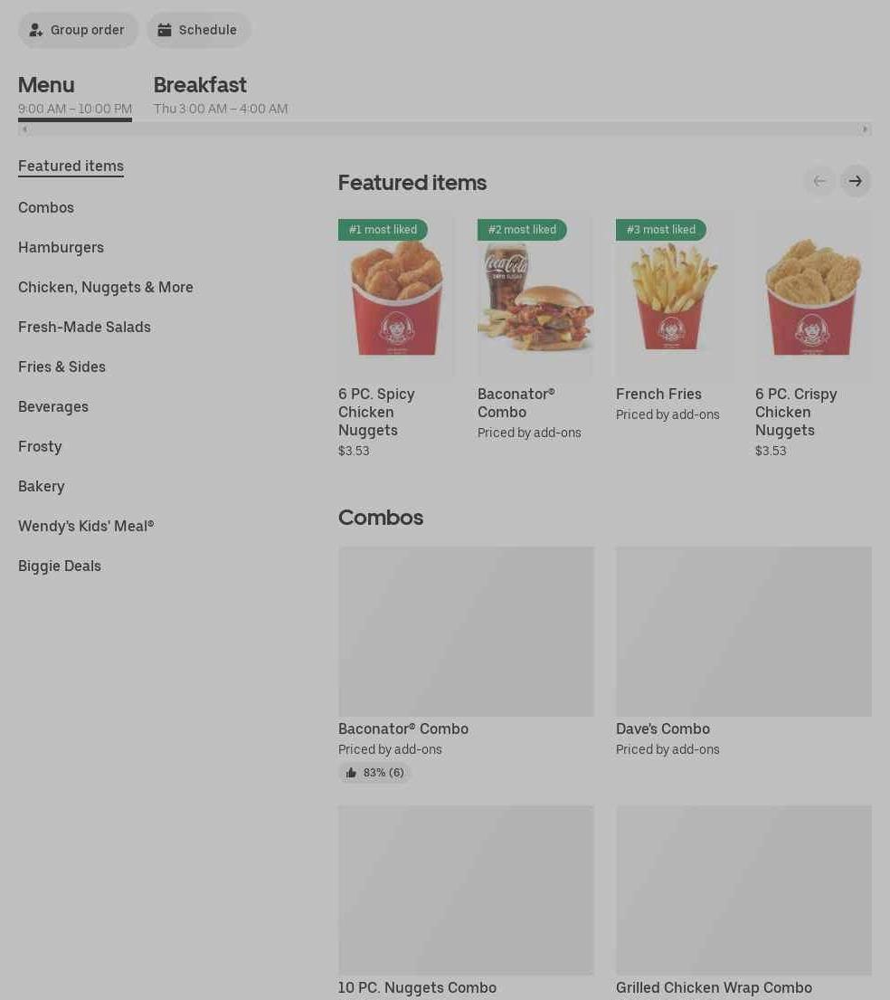
Task: Click the tab scrollbar right arrow
Action: point(865,129)
